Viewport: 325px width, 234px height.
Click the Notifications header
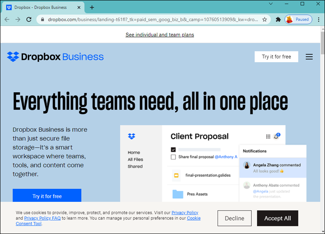[x=255, y=151]
